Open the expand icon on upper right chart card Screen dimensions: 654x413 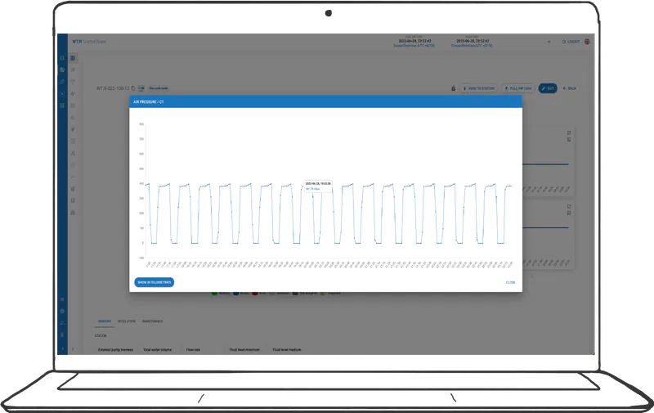pos(569,132)
